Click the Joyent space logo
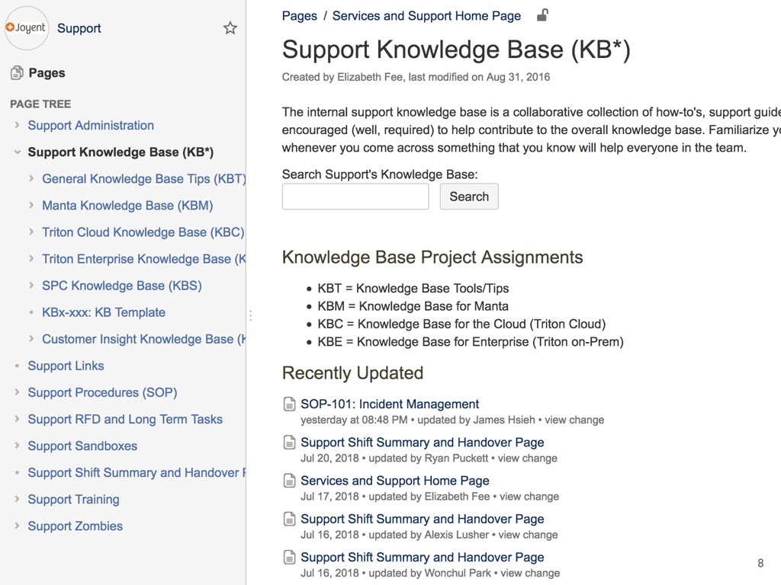781x585 pixels. [x=27, y=28]
